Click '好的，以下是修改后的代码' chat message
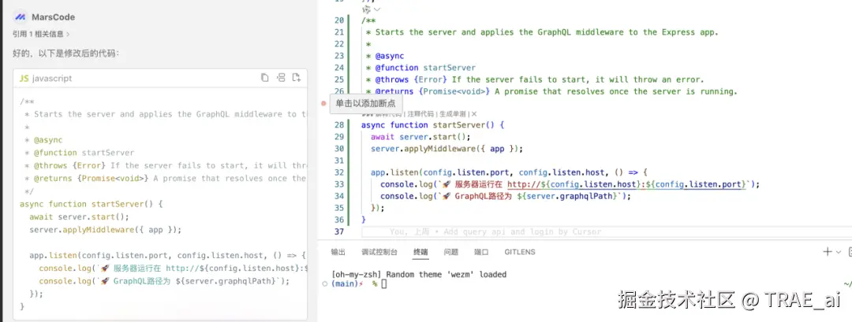 coord(65,53)
